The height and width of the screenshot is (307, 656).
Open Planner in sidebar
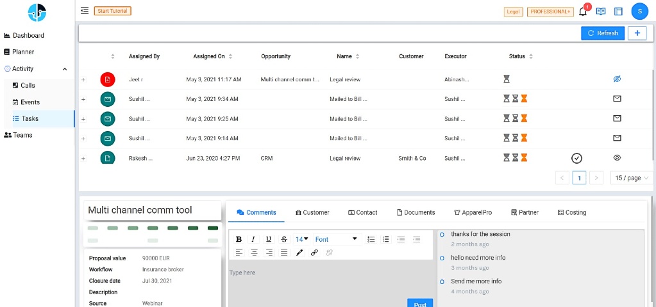click(x=19, y=52)
